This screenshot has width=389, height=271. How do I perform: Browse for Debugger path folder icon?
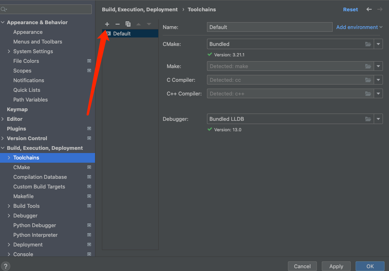pos(368,119)
